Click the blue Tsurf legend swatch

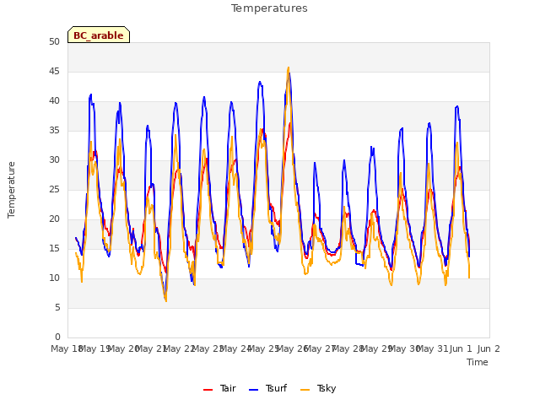point(253,390)
